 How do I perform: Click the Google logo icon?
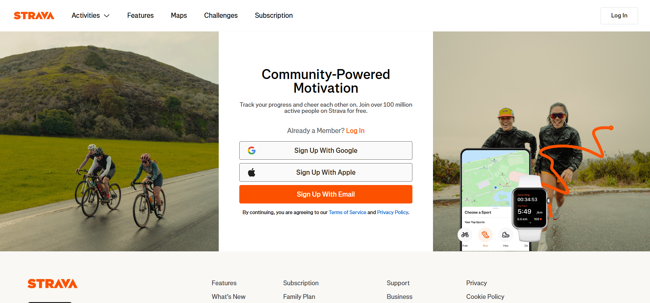pyautogui.click(x=252, y=150)
